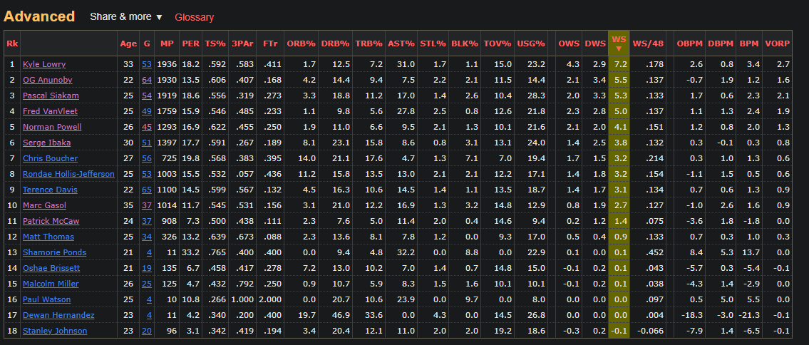809x345 pixels.
Task: Open Fred VanVleet's player link
Action: tap(51, 111)
